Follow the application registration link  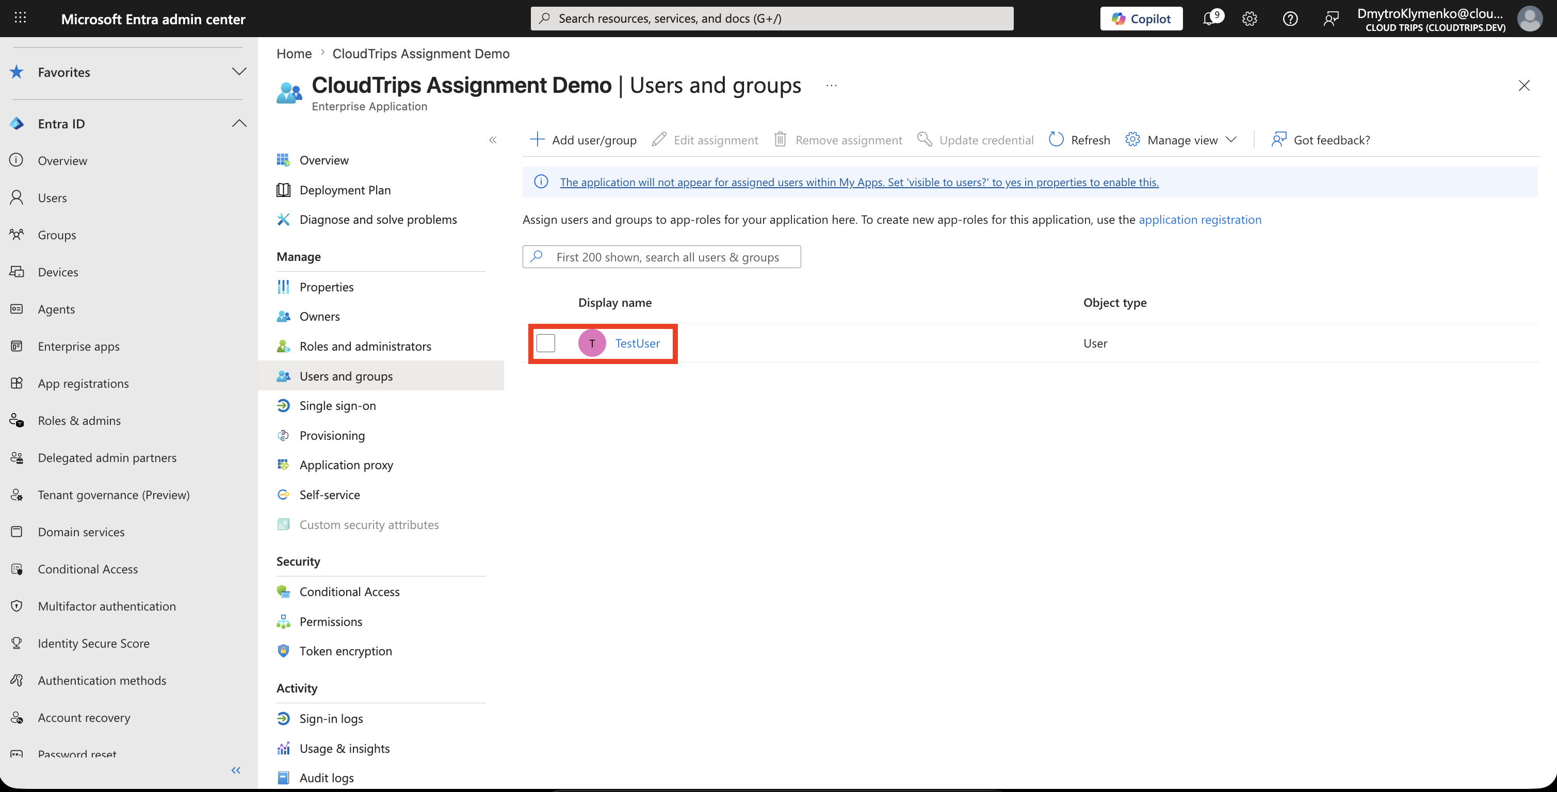pos(1200,219)
